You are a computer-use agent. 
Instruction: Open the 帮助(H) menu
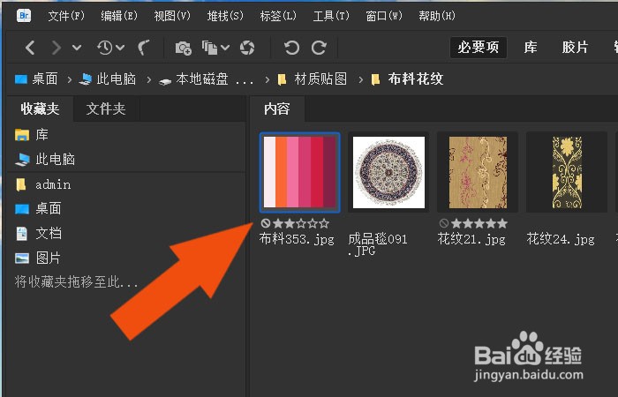point(437,16)
